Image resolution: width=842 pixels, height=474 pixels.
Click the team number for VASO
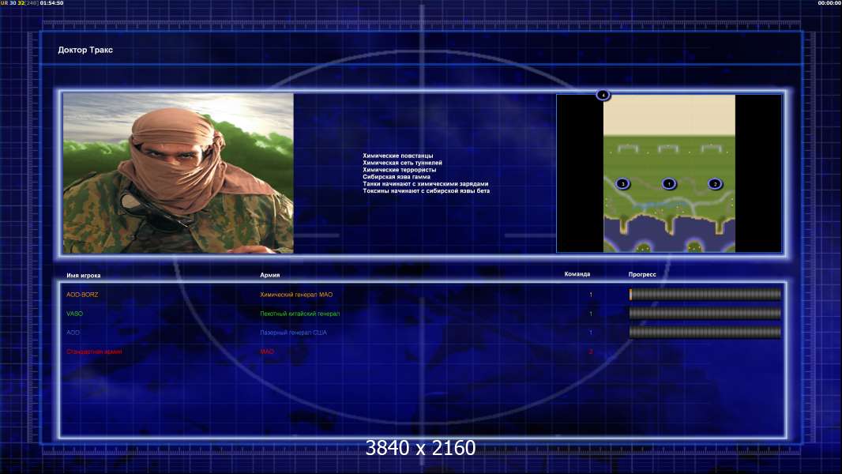pos(591,314)
